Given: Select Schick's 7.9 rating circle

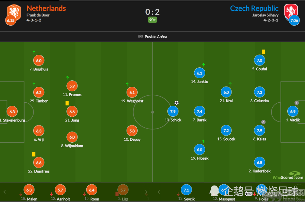Looking at the screenshot, I should (173, 112).
